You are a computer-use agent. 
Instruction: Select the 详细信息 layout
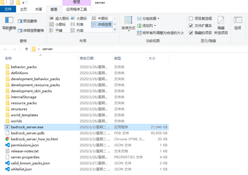(x=102, y=24)
